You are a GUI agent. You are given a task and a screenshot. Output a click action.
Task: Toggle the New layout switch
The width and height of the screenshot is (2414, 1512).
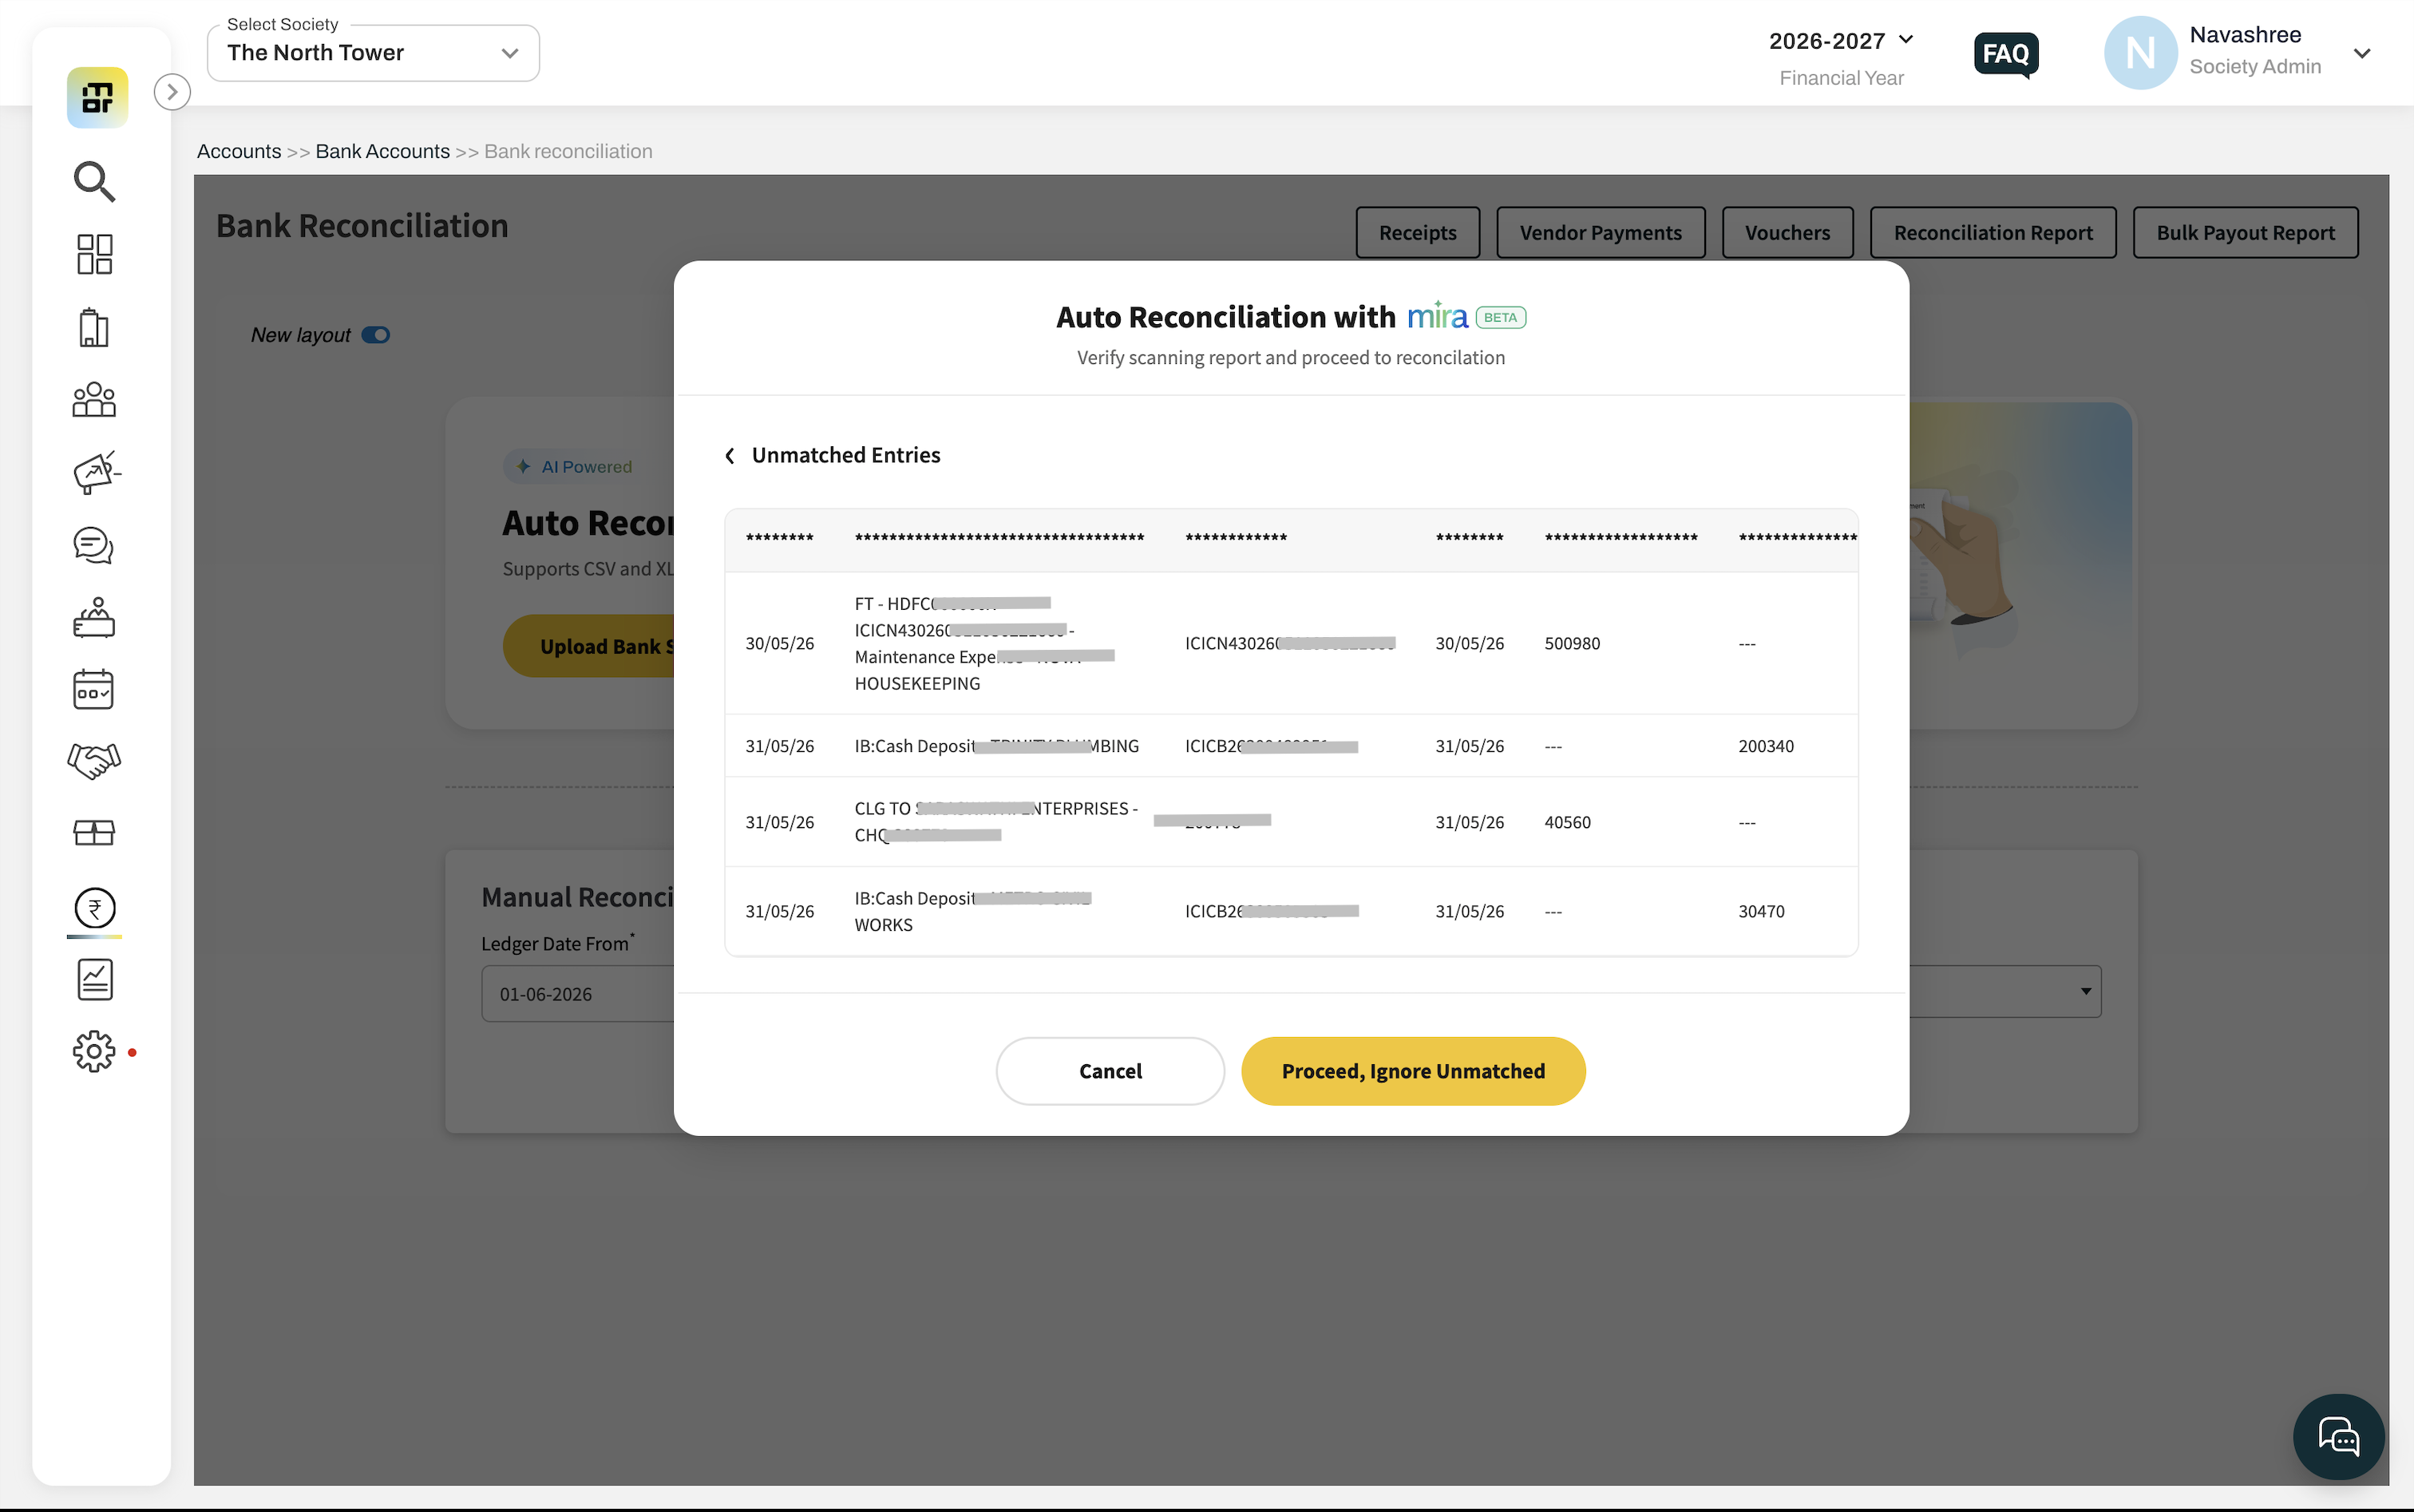click(376, 335)
